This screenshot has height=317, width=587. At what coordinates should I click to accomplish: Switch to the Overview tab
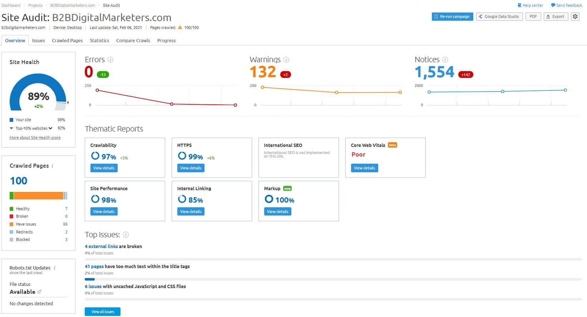15,40
